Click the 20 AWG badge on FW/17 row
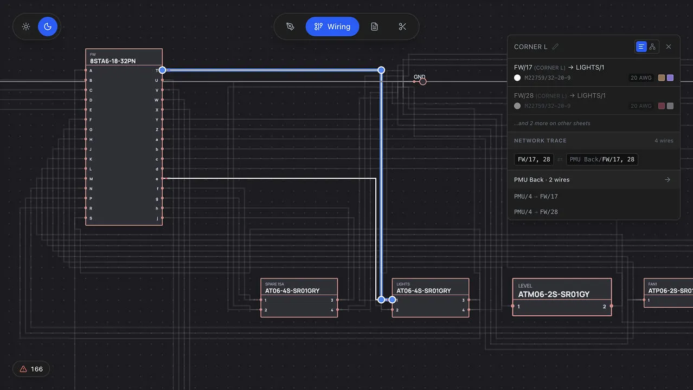 [641, 78]
